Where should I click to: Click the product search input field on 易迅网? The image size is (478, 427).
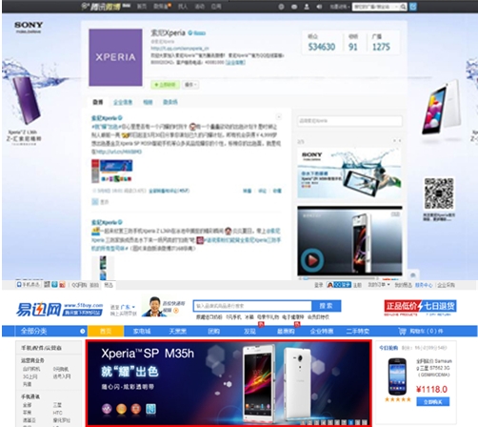[252, 306]
